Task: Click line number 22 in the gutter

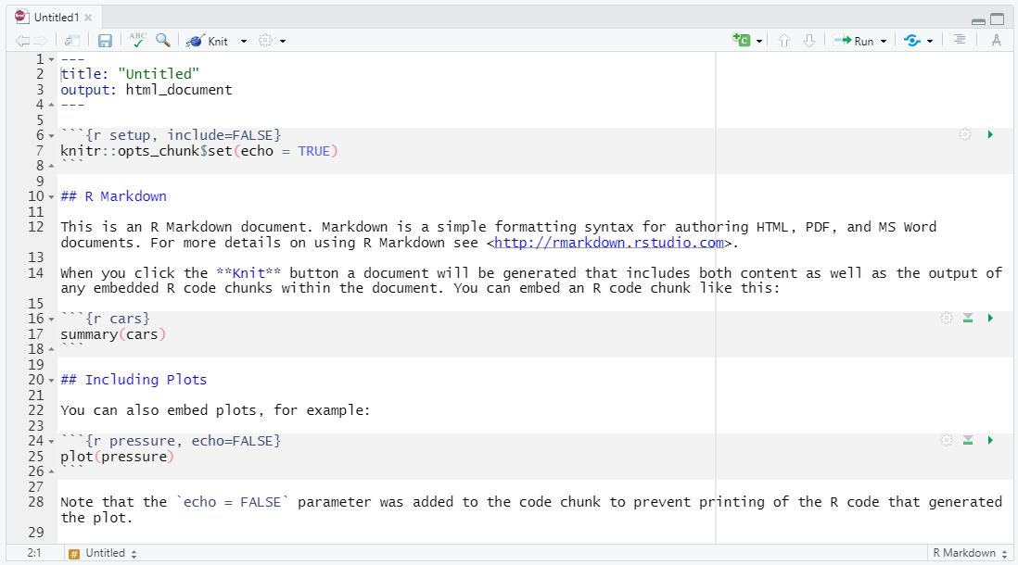Action: point(36,410)
